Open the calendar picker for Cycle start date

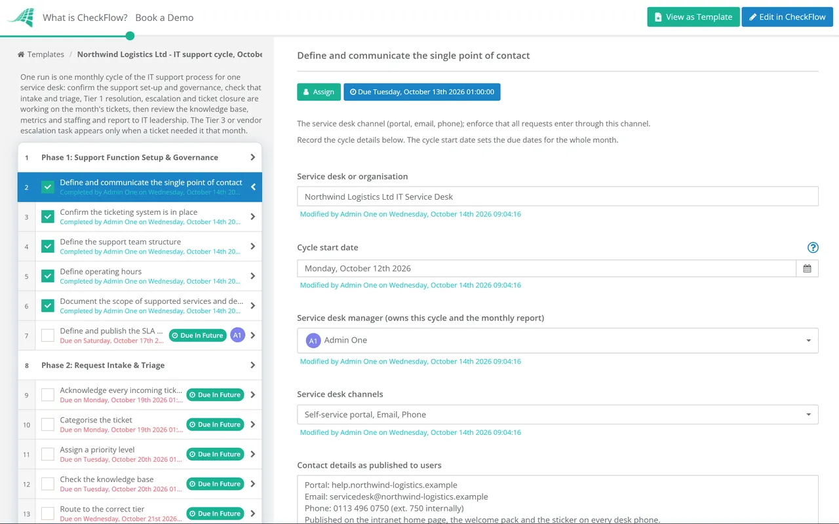point(807,269)
